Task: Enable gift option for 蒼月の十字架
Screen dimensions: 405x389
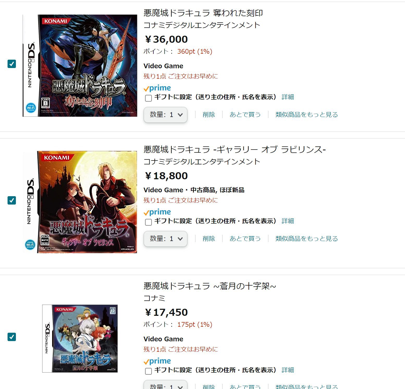Action: click(x=148, y=371)
